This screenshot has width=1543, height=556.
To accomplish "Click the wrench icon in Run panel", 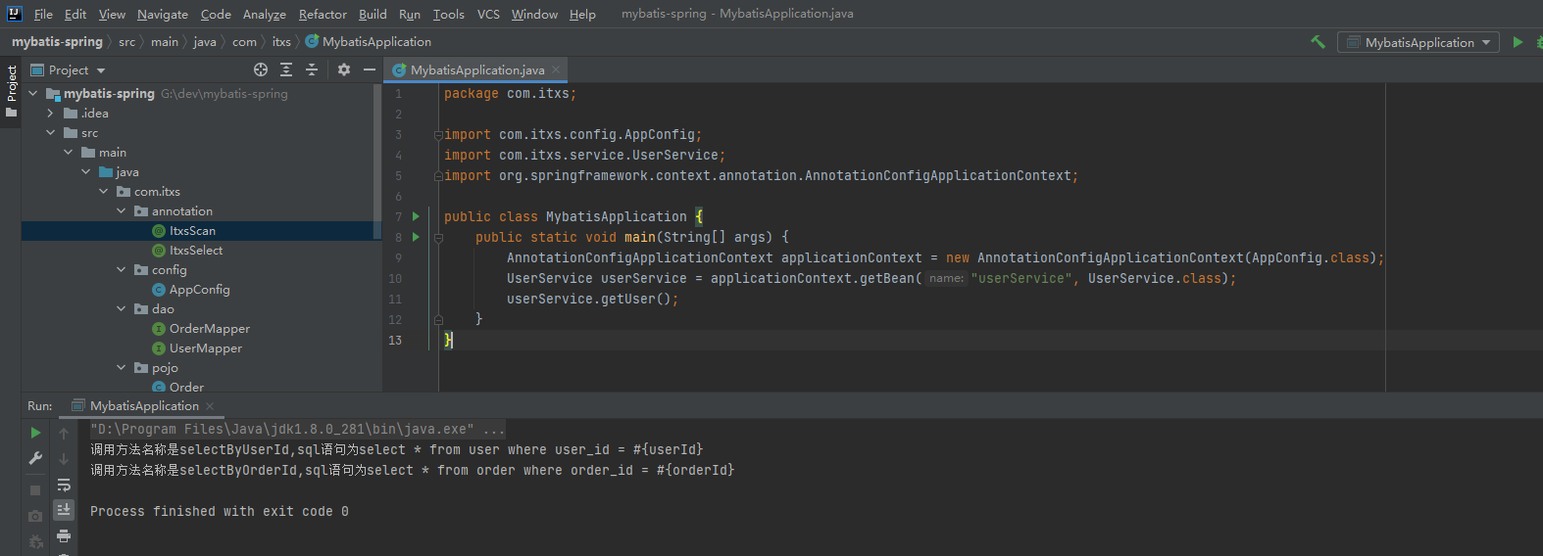I will click(35, 458).
